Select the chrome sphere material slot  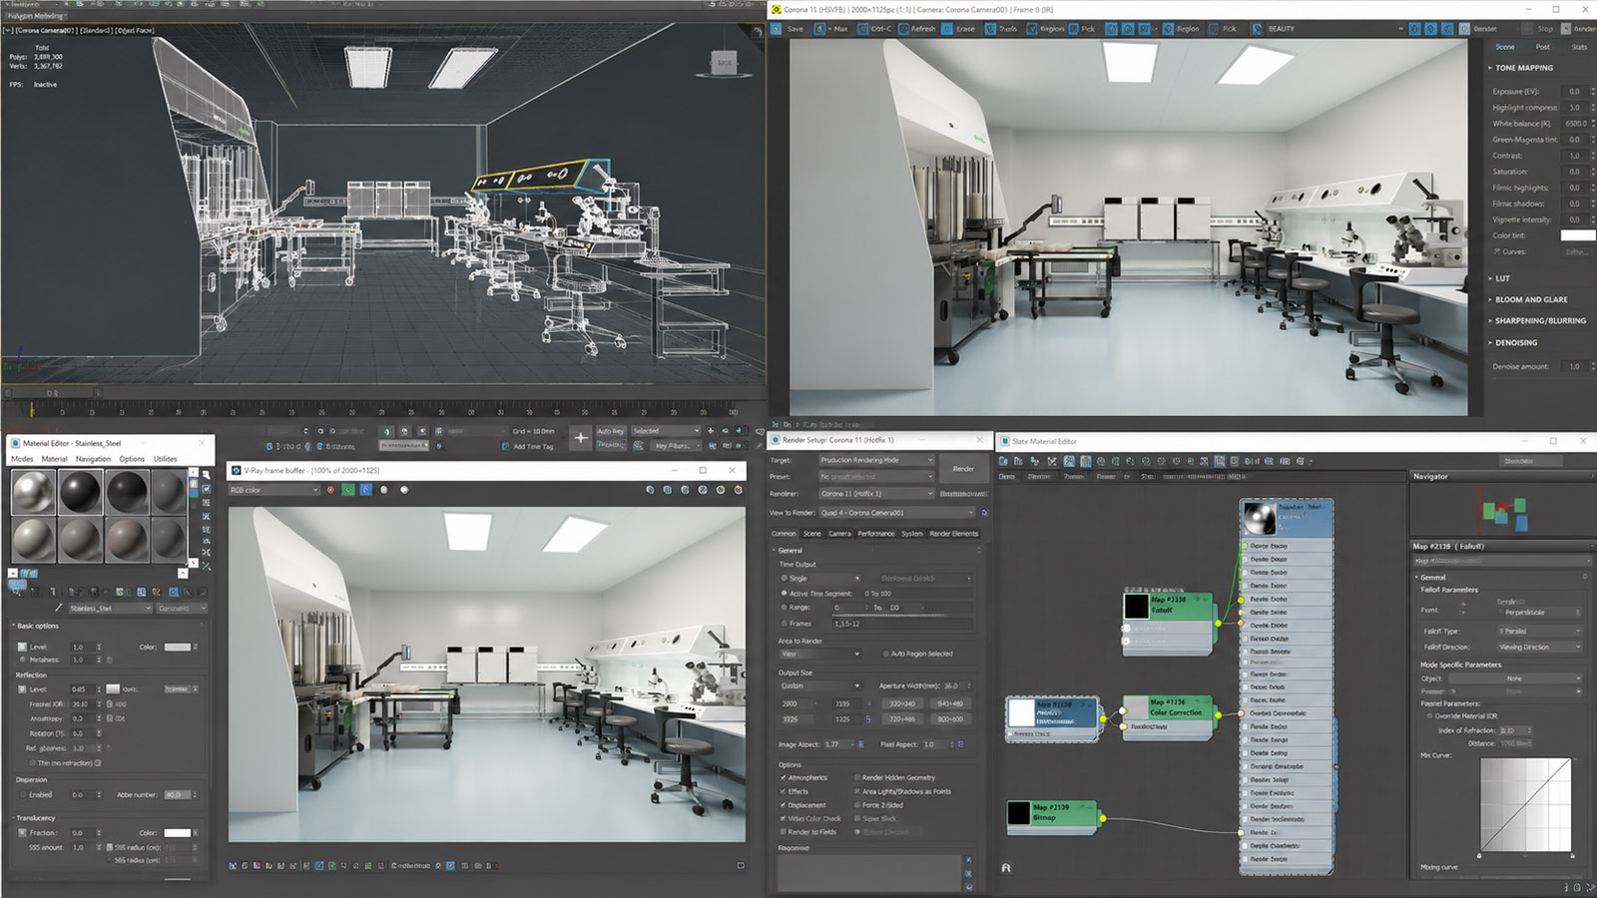33,491
